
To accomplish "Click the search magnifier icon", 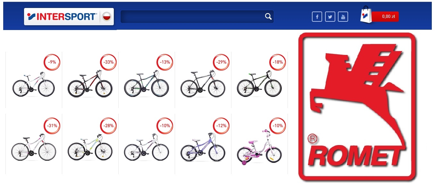I will tap(268, 17).
